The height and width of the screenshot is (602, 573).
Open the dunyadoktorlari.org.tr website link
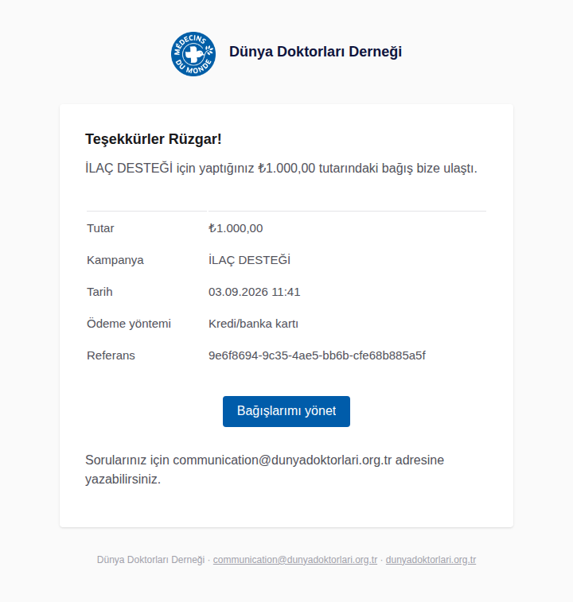[x=431, y=560]
